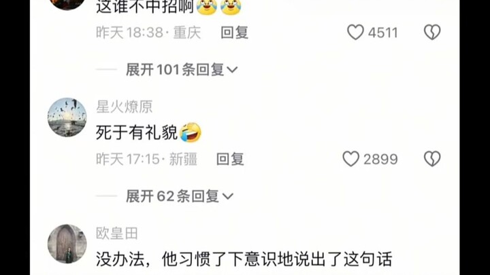Reply to the 重庆 comment via 回复

[234, 33]
